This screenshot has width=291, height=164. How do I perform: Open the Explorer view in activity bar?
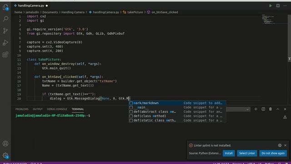coord(5,7)
